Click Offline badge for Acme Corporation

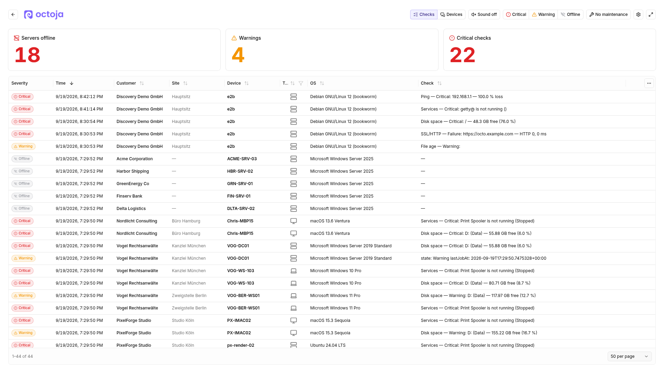point(22,159)
